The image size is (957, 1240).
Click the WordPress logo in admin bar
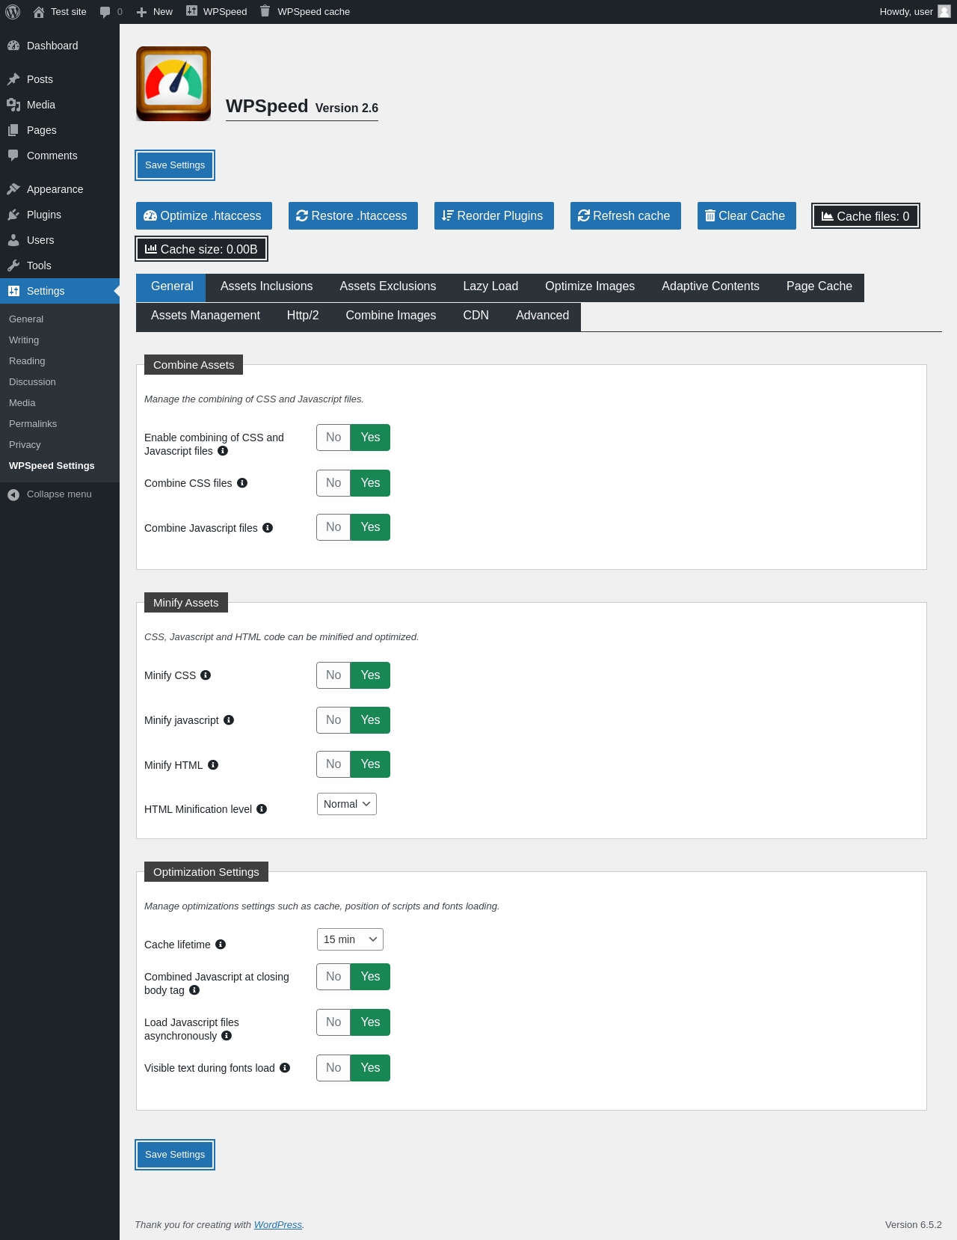click(13, 12)
